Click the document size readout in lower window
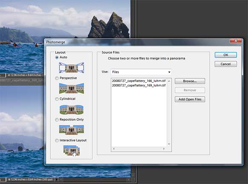 pos(30,180)
